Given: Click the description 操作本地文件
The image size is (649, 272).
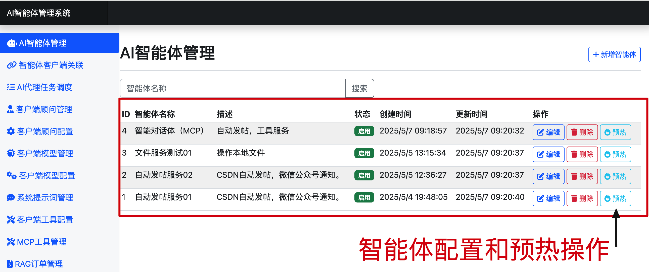Looking at the screenshot, I should click(x=241, y=153).
